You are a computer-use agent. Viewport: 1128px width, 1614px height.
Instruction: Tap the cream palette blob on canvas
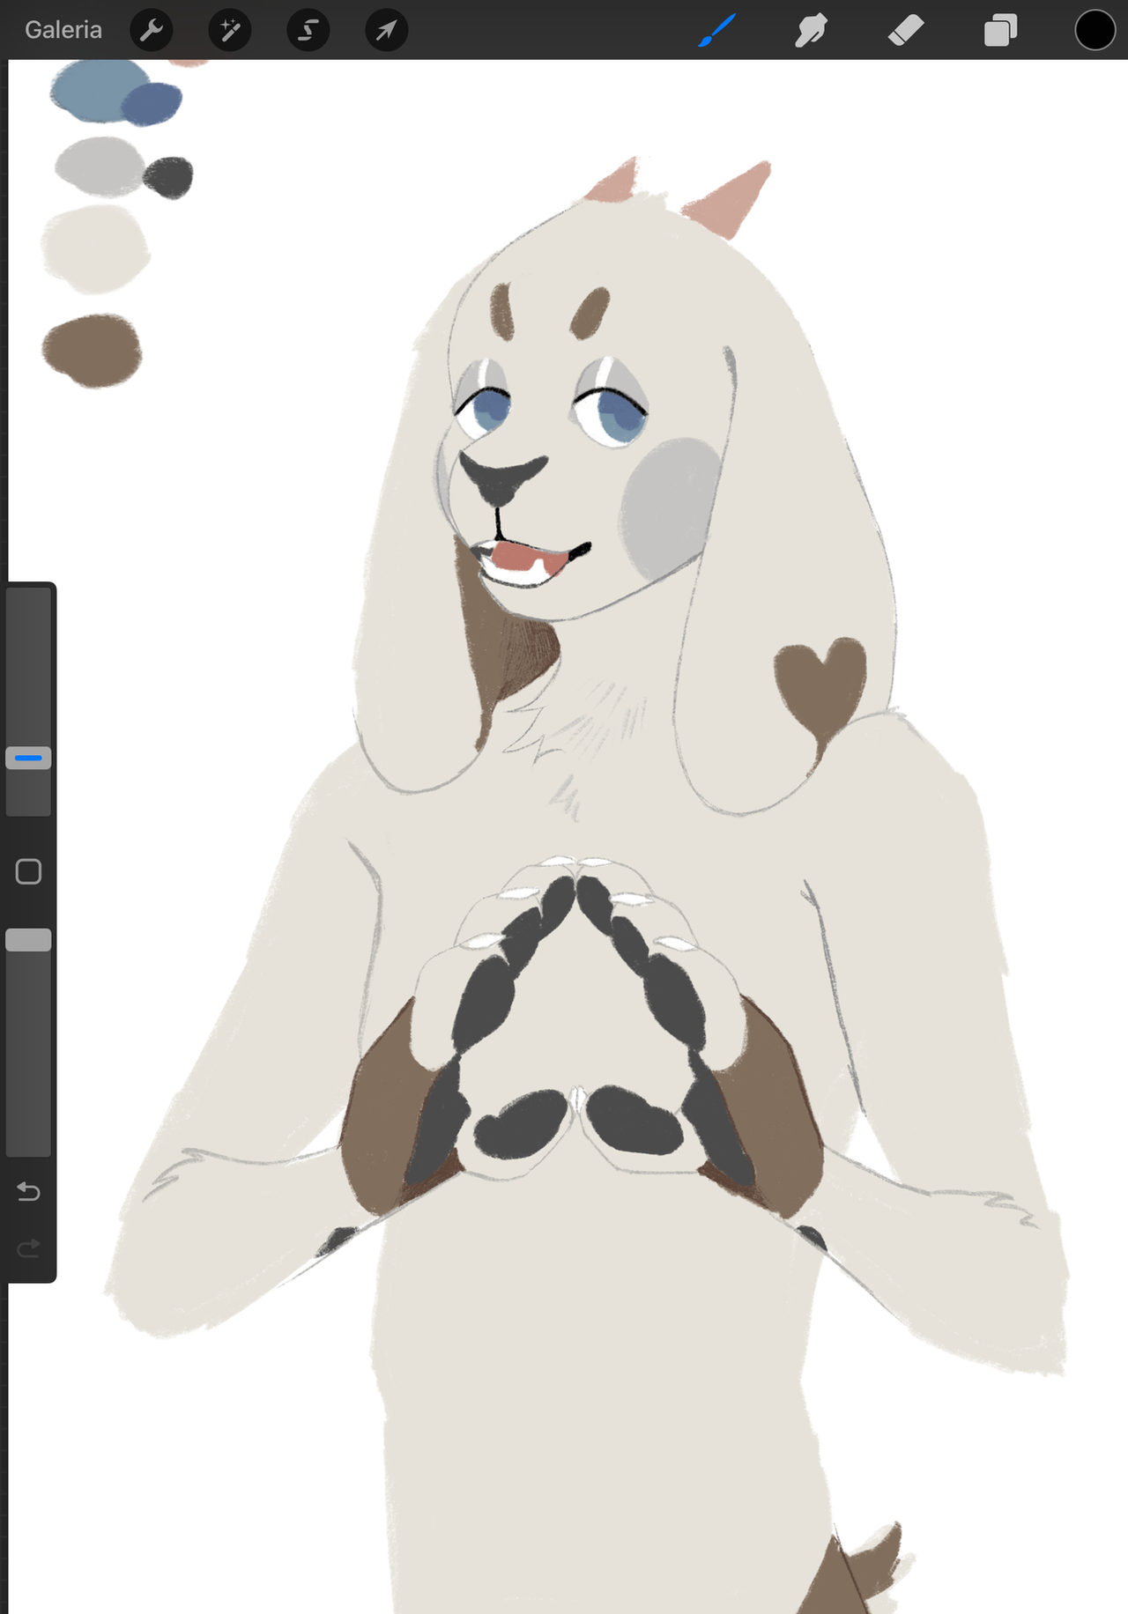94,249
